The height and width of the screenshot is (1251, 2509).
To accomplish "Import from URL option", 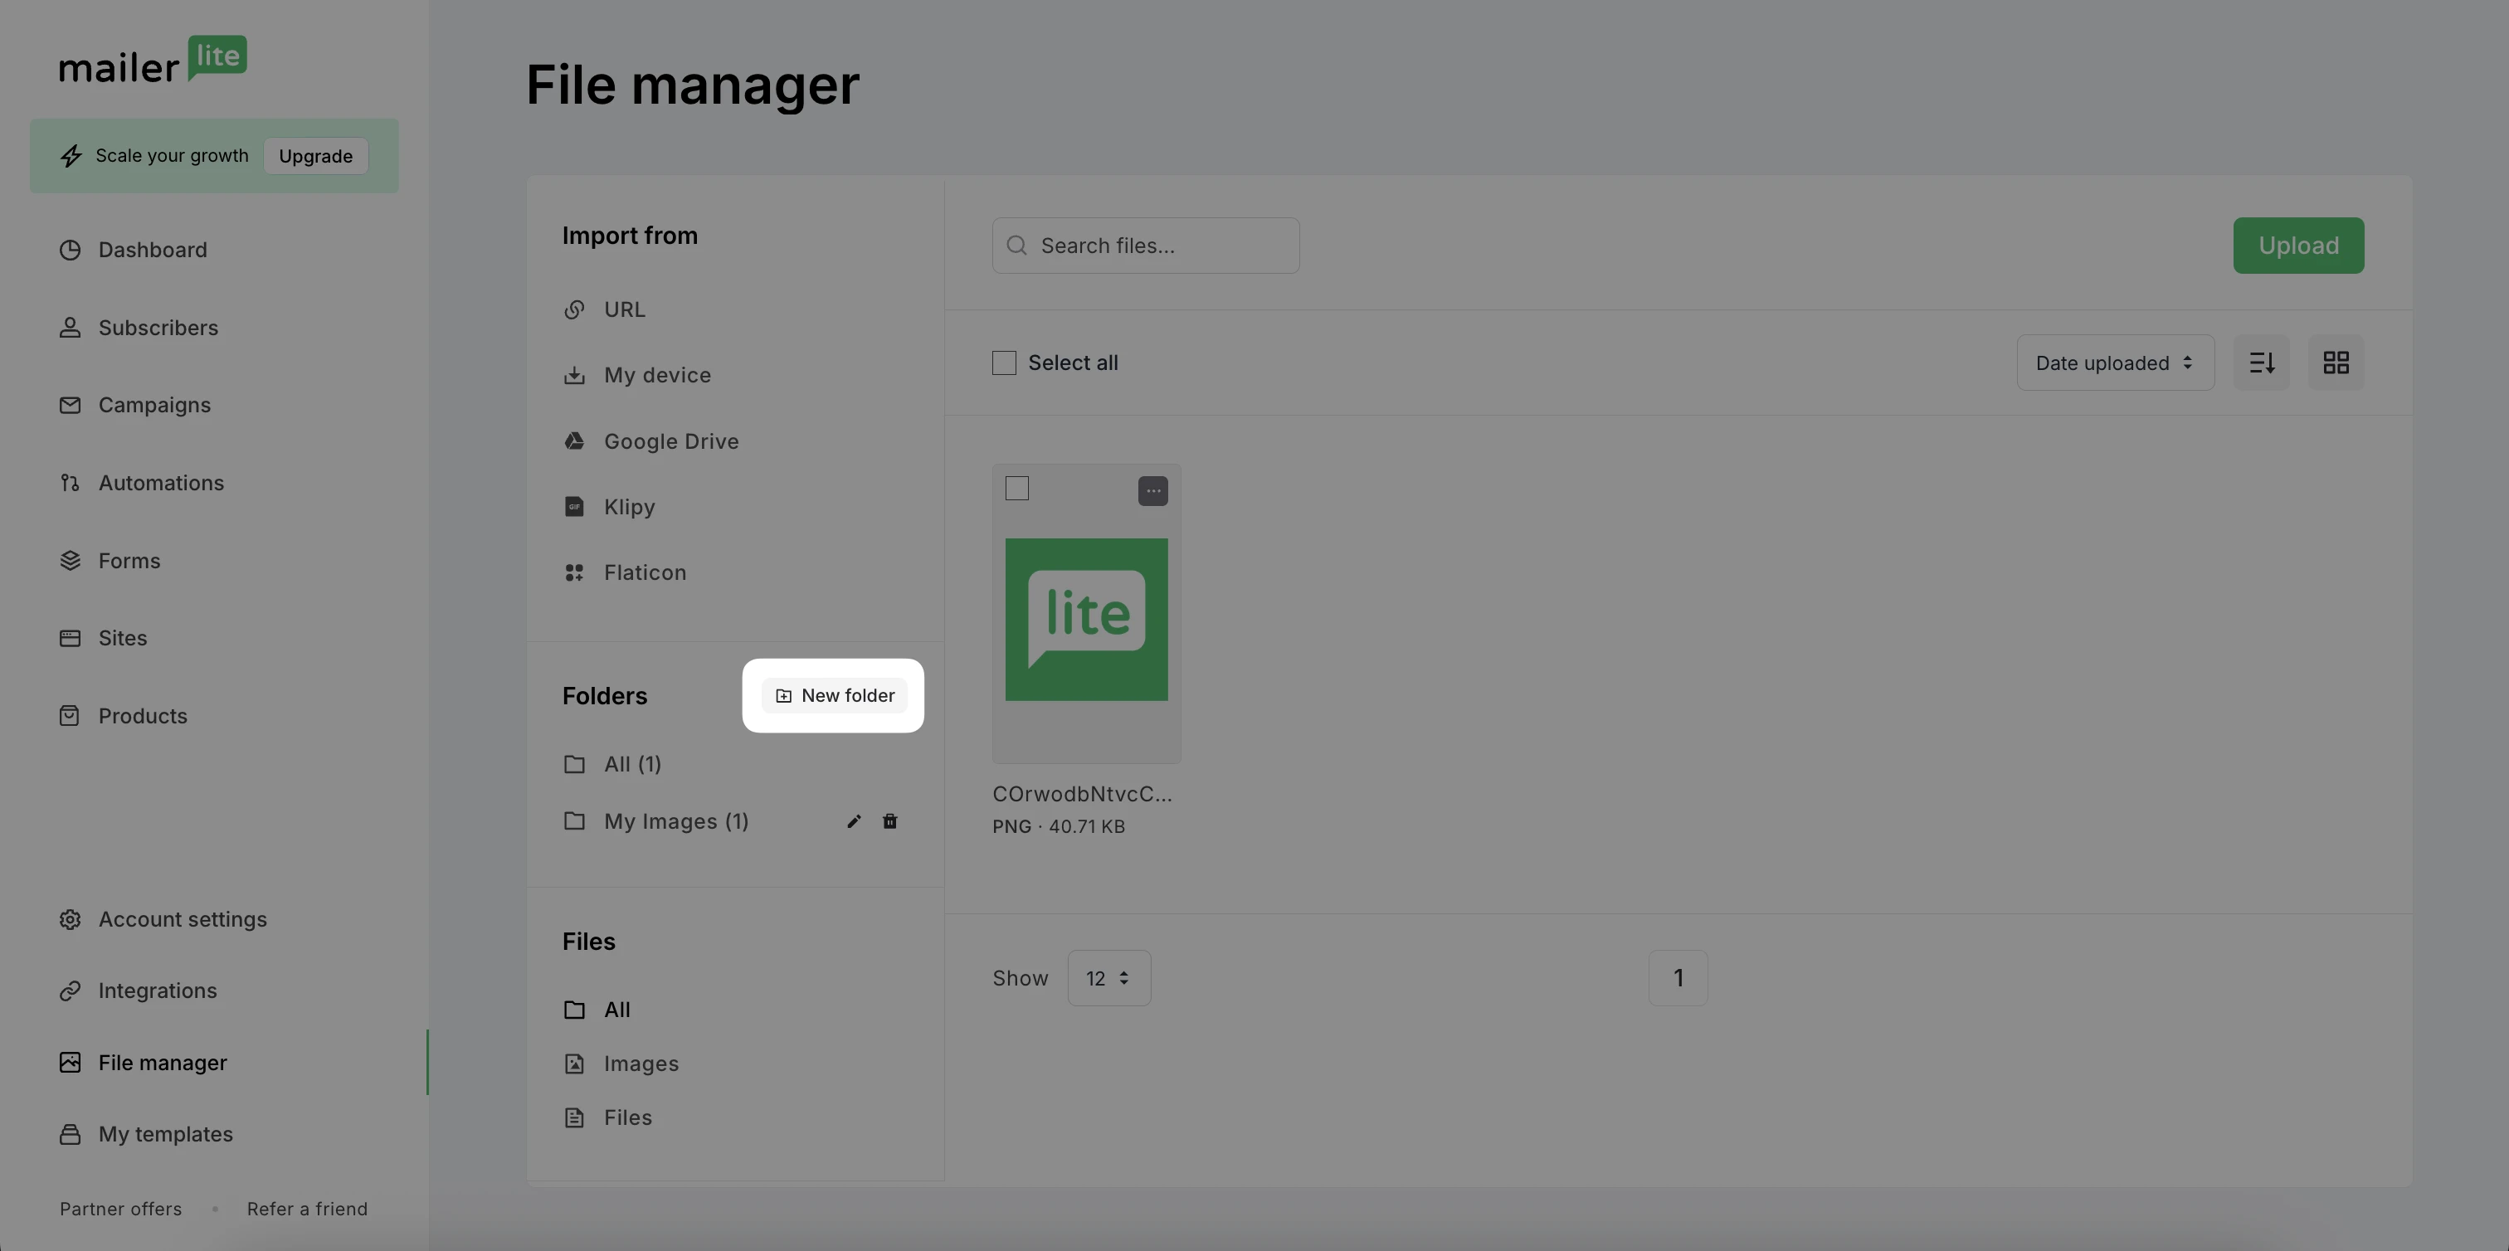I will point(624,309).
